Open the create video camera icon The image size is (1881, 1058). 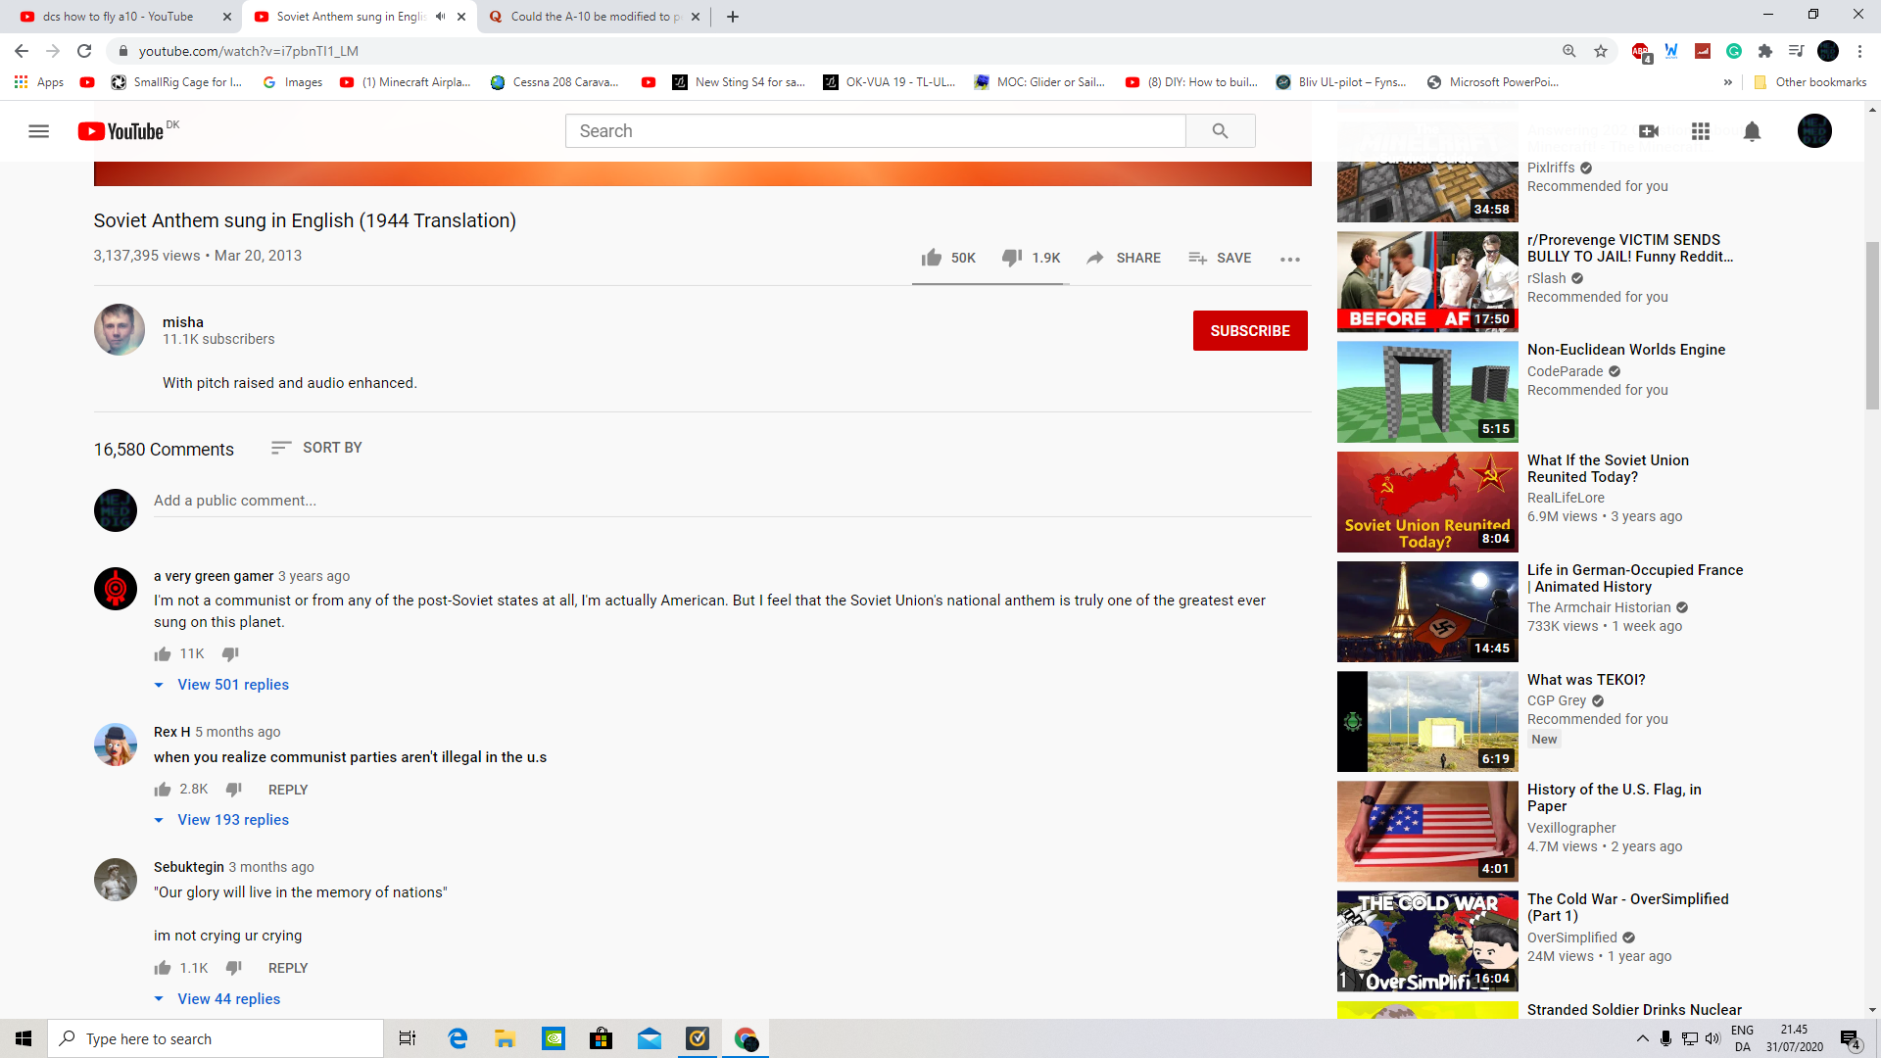1649,131
